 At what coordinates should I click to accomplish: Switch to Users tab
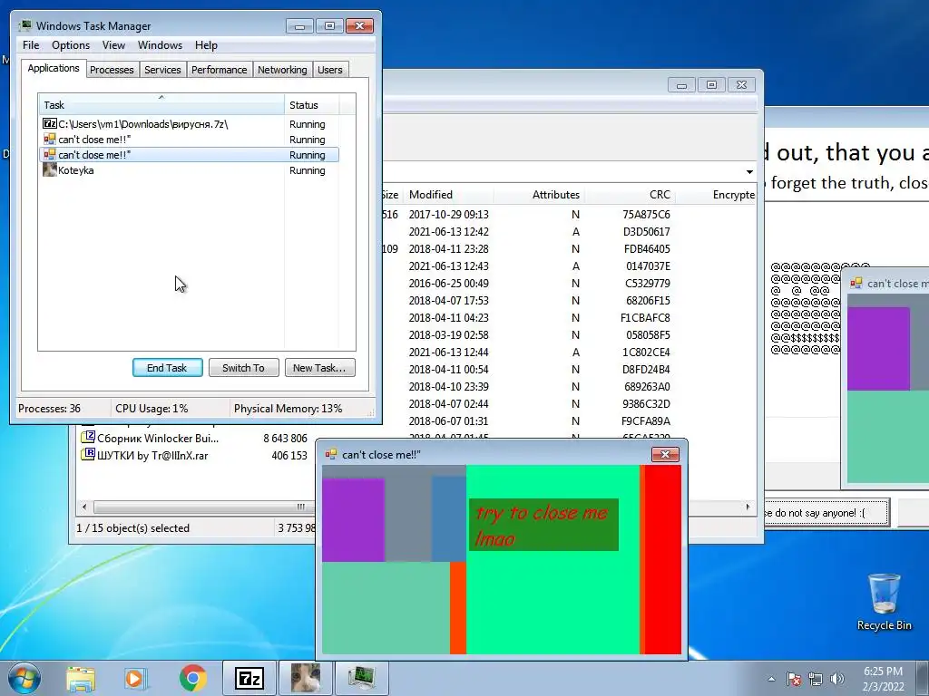coord(330,70)
